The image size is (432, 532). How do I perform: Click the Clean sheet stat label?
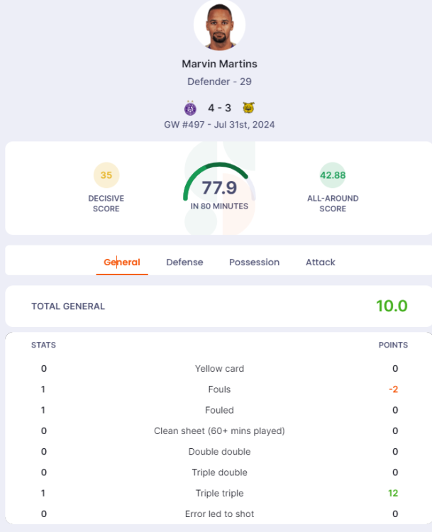(x=219, y=431)
